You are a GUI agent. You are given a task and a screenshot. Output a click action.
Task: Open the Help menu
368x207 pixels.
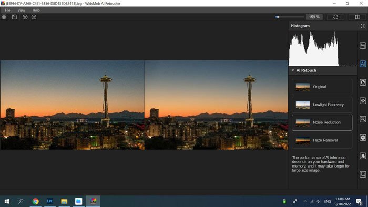[x=36, y=11]
